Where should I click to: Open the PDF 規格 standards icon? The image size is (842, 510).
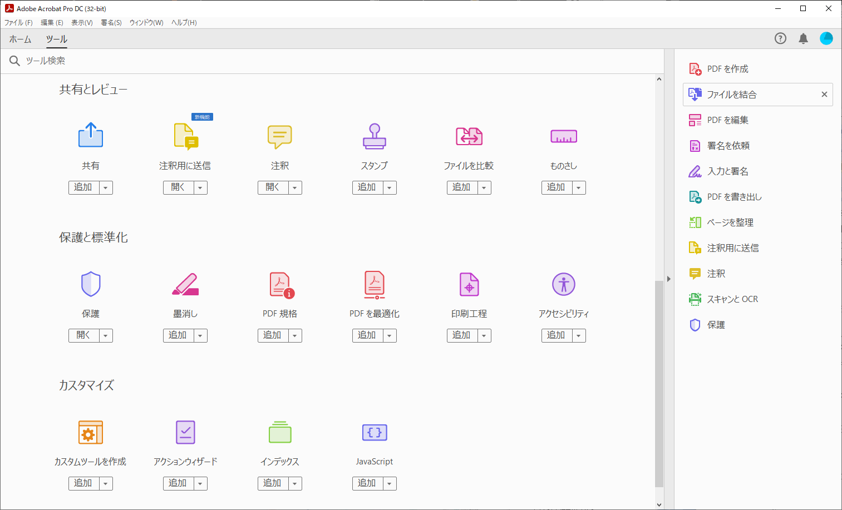coord(282,285)
